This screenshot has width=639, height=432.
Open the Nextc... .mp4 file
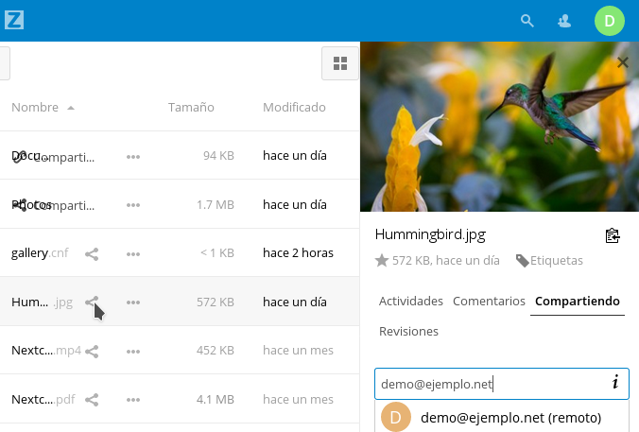pyautogui.click(x=46, y=351)
